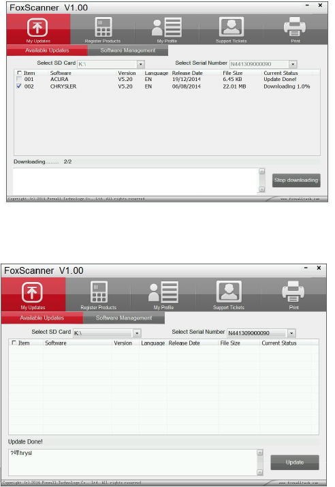Click My Updates icon in lower window
Image resolution: width=335 pixels, height=487 pixels.
click(x=33, y=294)
